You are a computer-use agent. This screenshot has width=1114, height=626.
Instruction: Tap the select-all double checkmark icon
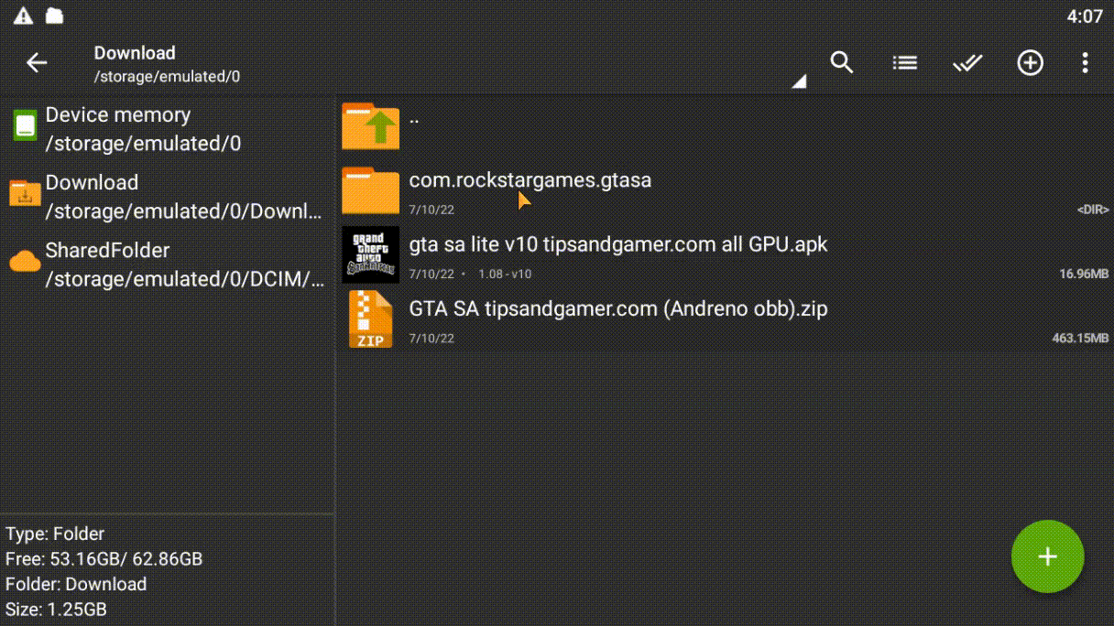(x=967, y=63)
